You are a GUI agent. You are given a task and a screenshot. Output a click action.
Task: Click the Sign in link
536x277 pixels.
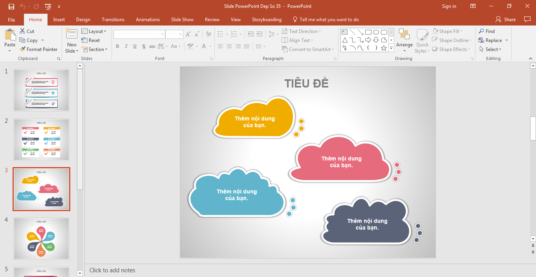click(x=449, y=6)
